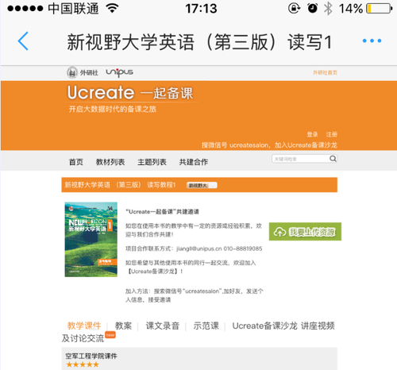Tap the Wi-Fi icon in status bar
This screenshot has width=397, height=370.
(112, 8)
